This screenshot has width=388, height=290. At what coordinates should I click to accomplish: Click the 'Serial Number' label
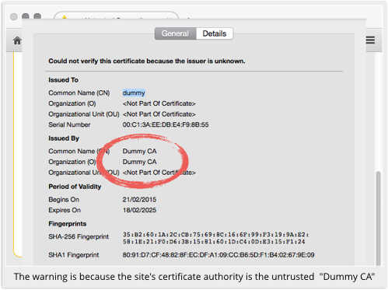pos(69,124)
